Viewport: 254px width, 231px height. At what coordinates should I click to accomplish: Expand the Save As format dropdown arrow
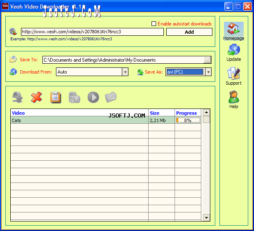tap(208, 72)
